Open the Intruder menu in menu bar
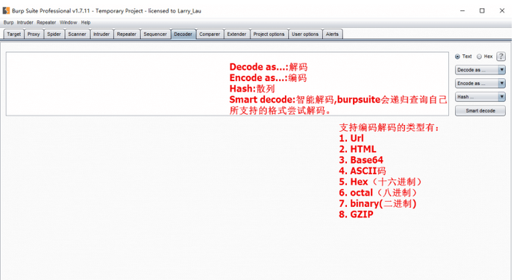This screenshot has width=514, height=280. (x=25, y=22)
